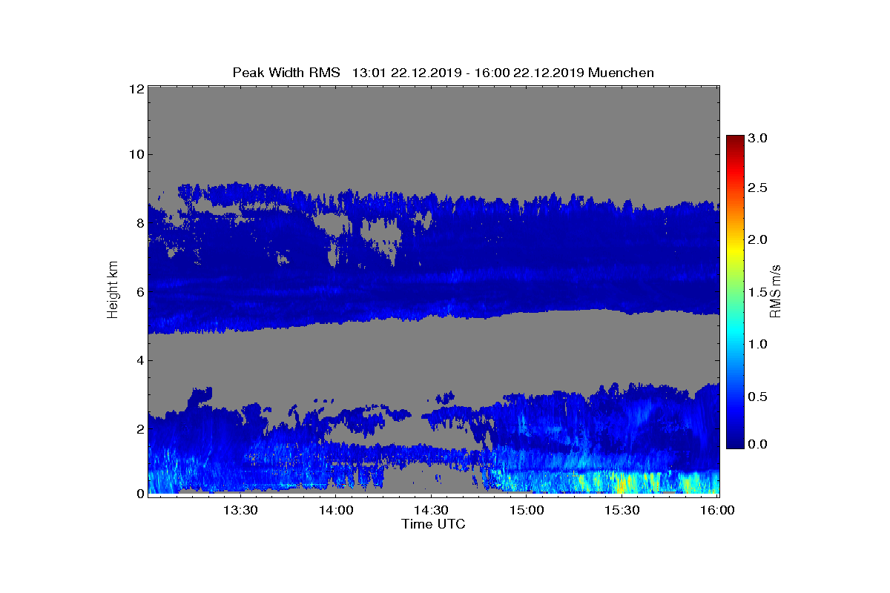Click the yellow high-RMS patch near 15:30
Viewport: 890px width, 593px height.
click(x=622, y=485)
